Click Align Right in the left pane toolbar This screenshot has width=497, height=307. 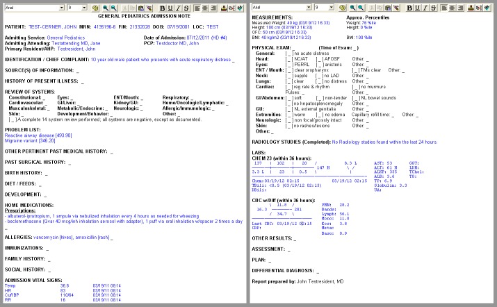coord(213,8)
